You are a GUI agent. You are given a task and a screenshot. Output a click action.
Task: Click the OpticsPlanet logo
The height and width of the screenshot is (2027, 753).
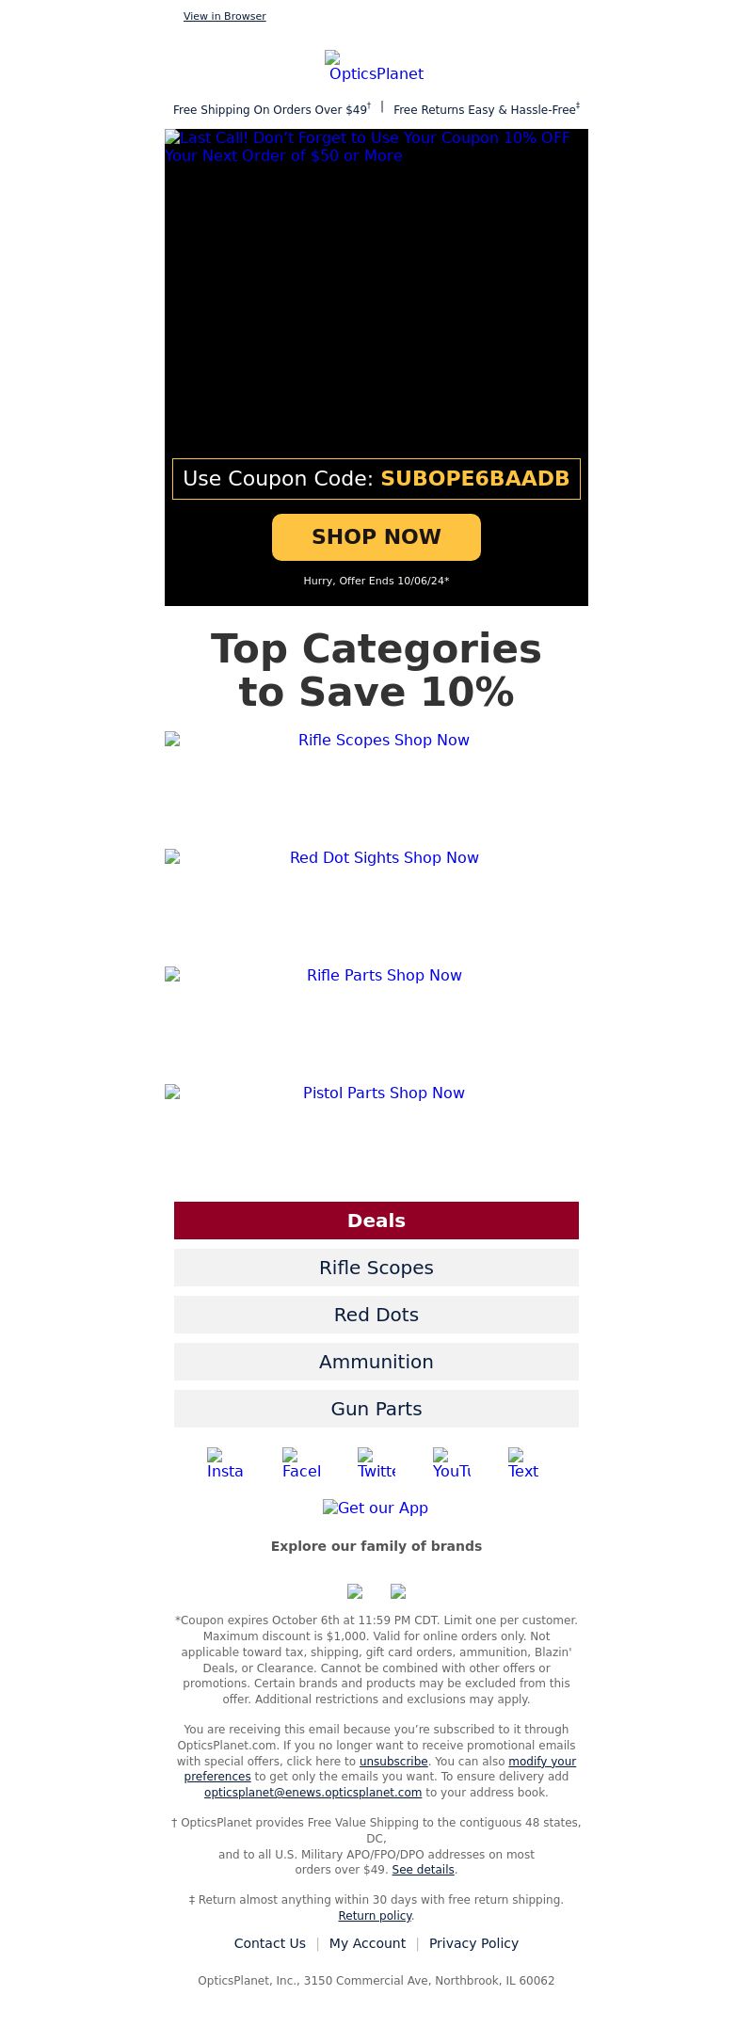click(376, 67)
